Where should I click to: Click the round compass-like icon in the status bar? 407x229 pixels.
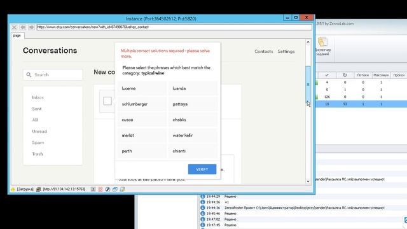(x=107, y=190)
